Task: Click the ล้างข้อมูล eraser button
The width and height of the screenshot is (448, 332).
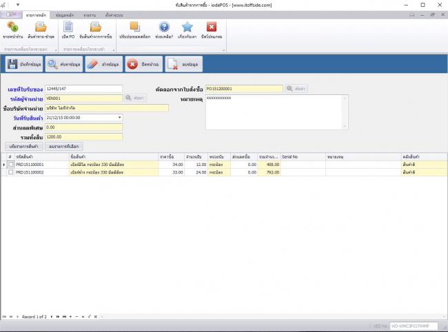Action: point(103,65)
